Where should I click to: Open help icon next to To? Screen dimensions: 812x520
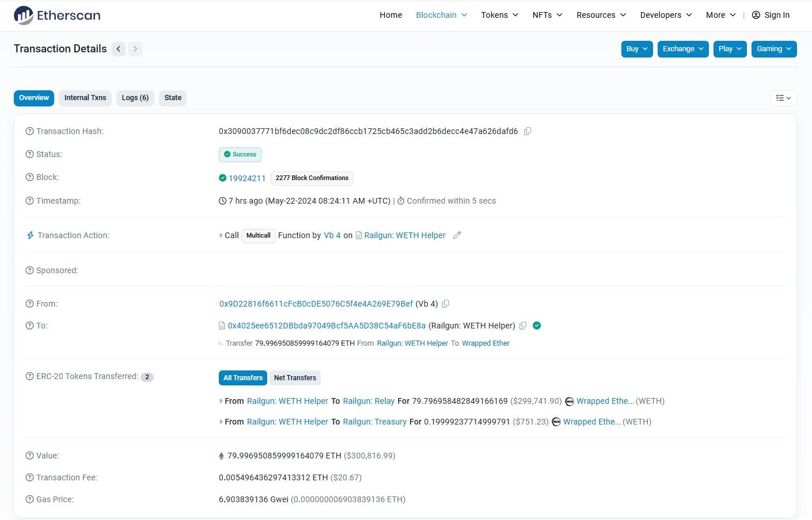coord(30,326)
